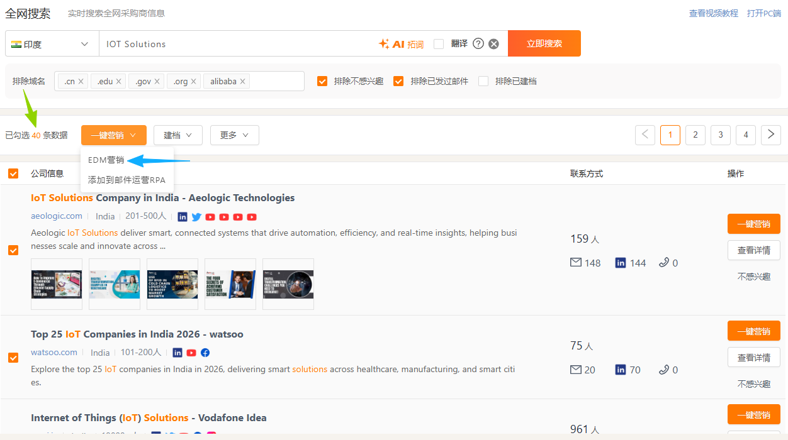This screenshot has width=788, height=440.
Task: Click the email icon showing 20 contacts
Action: 576,370
